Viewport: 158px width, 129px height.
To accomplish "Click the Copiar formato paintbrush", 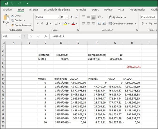I will [x=13, y=25].
